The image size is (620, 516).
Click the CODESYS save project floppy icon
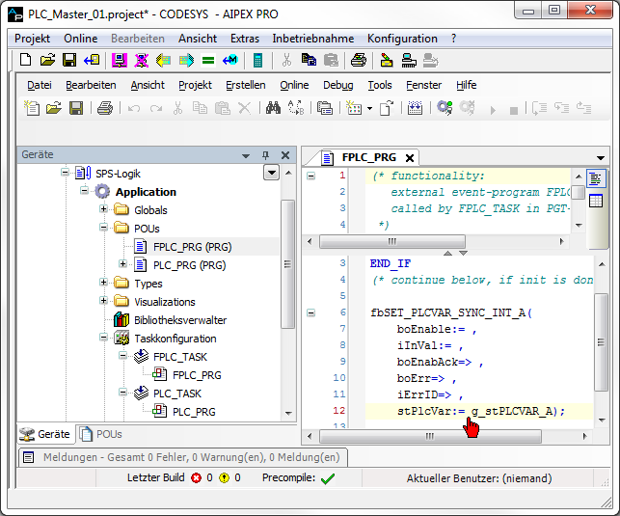[76, 108]
